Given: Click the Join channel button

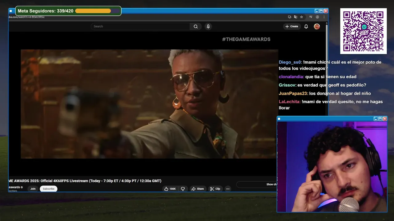Looking at the screenshot, I should pos(33,189).
